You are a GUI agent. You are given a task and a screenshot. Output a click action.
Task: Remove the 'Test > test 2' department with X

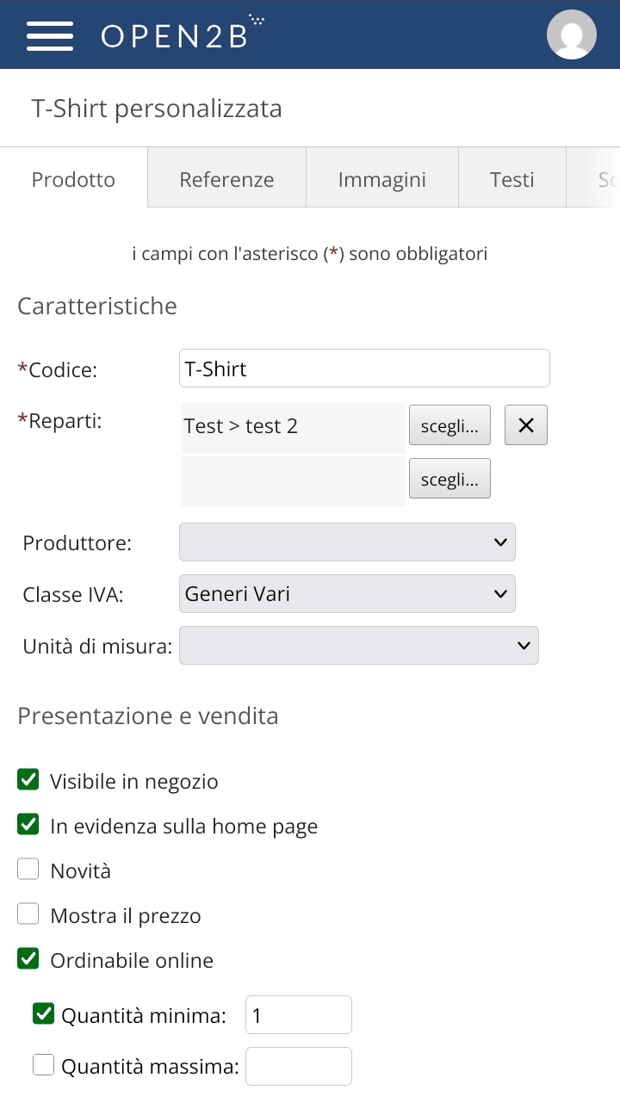coord(525,424)
